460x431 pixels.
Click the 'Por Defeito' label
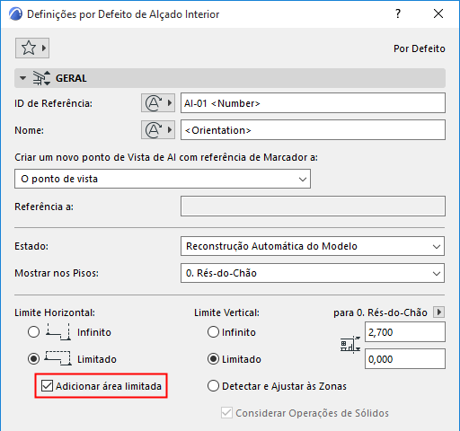coord(420,48)
